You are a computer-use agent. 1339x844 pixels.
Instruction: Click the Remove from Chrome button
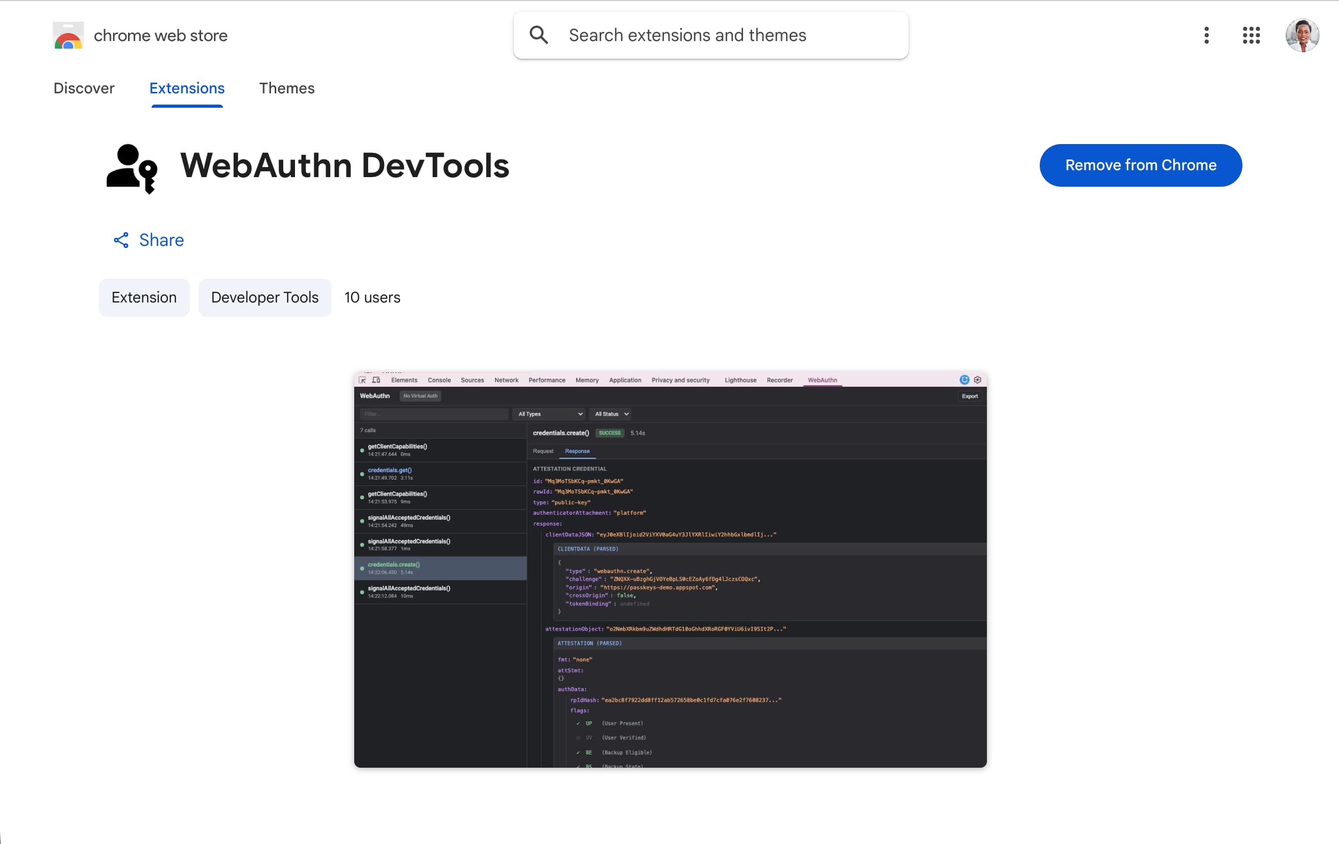tap(1140, 165)
